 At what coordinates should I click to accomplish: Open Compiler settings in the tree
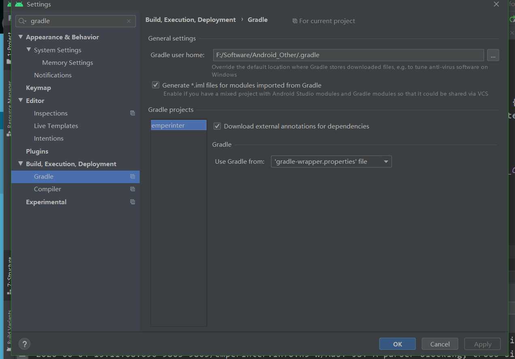point(47,189)
